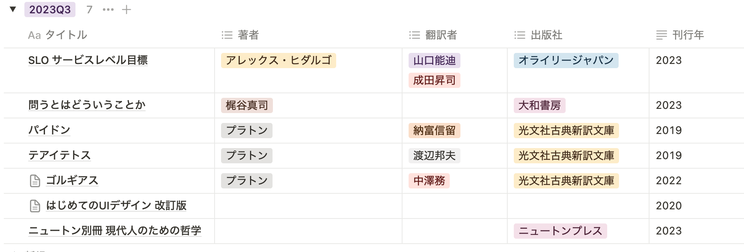This screenshot has width=744, height=252.
Task: Click the 刊行年 column text icon
Action: pos(662,35)
